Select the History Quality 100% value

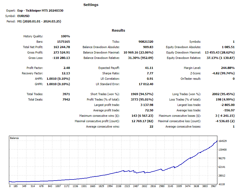point(65,36)
